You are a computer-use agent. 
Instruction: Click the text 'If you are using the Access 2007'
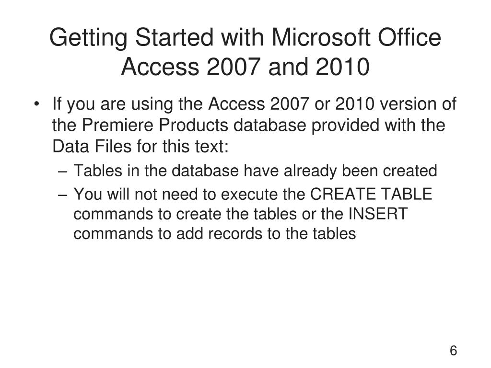pos(181,104)
